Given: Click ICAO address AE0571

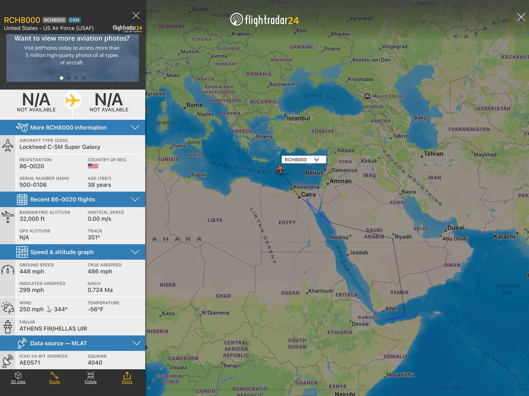Looking at the screenshot, I should (x=31, y=363).
